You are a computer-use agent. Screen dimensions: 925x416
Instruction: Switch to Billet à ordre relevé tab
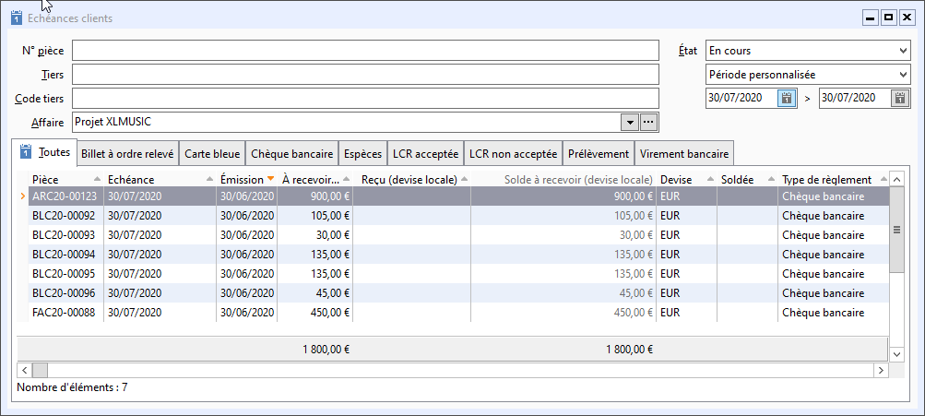[x=128, y=154]
